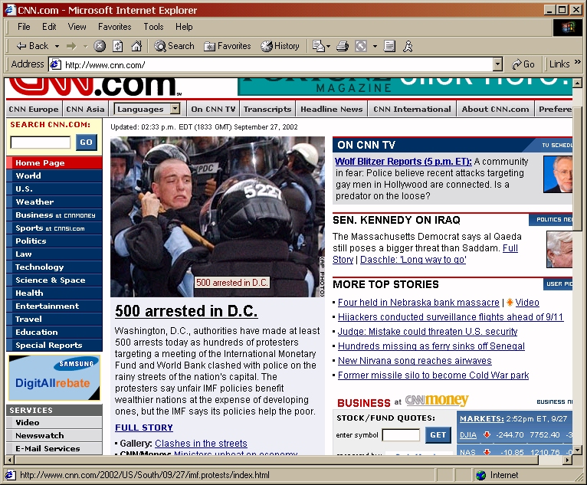Click the Mail toolbar icon
The height and width of the screenshot is (485, 587).
point(318,46)
